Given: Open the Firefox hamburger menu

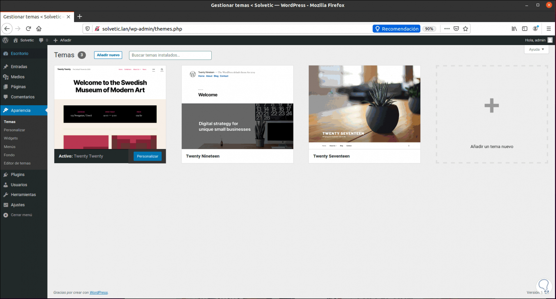Looking at the screenshot, I should (549, 29).
